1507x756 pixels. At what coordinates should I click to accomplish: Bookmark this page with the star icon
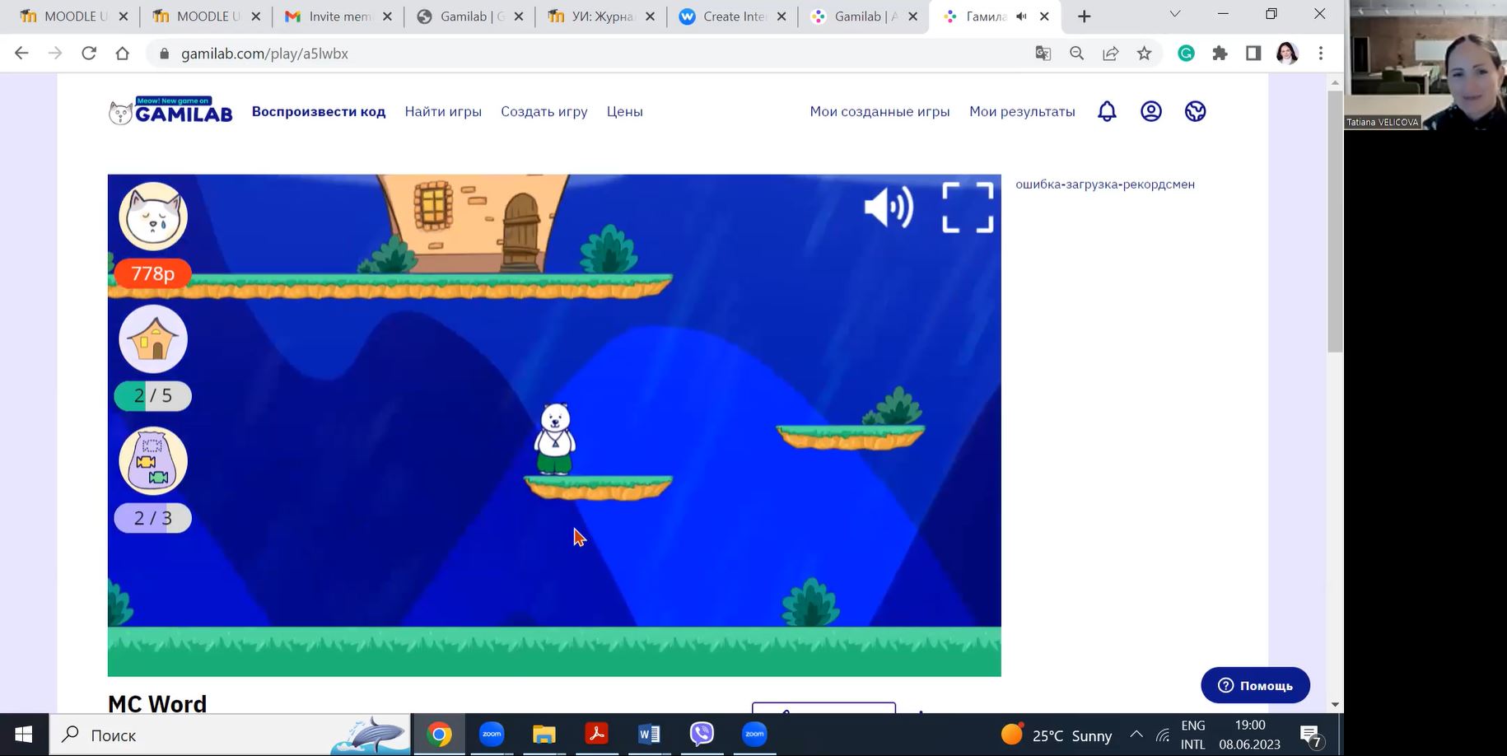(1144, 54)
